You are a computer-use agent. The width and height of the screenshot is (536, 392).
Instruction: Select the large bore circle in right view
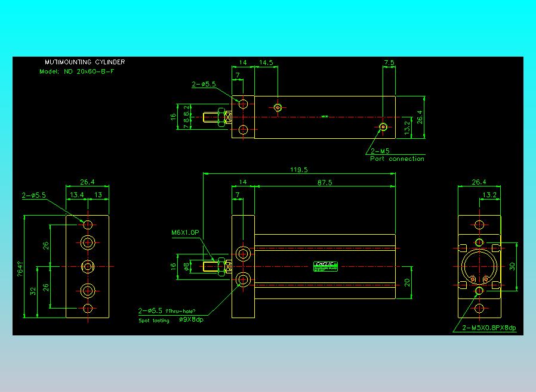tap(479, 266)
